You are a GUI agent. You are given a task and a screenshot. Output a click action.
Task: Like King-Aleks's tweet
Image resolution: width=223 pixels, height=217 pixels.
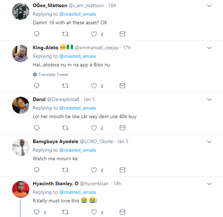pyautogui.click(x=94, y=86)
